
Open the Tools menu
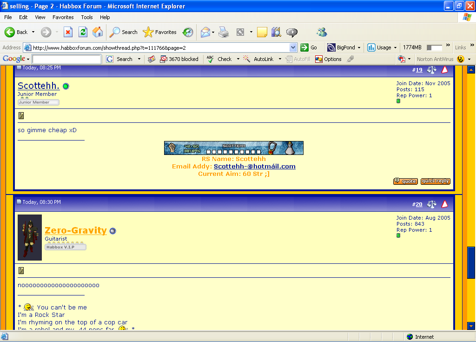87,17
